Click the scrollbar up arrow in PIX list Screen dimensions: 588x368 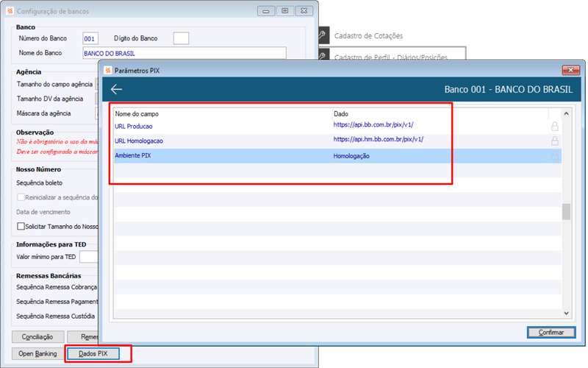click(x=566, y=113)
